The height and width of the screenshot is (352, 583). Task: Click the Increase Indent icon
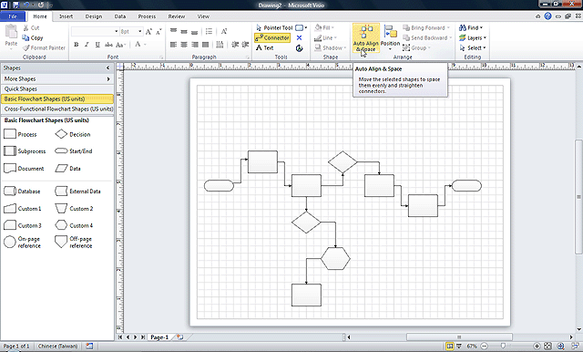tap(245, 45)
